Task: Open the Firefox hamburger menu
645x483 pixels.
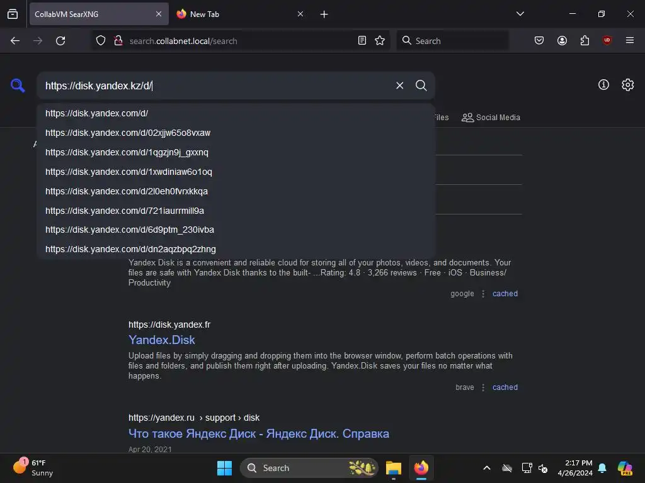Action: (630, 40)
